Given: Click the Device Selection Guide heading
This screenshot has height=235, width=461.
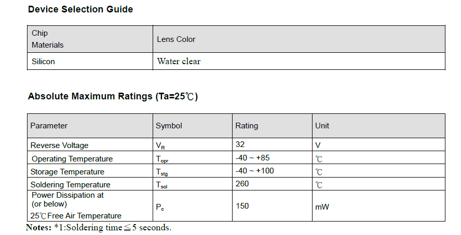Looking at the screenshot, I should click(80, 9).
